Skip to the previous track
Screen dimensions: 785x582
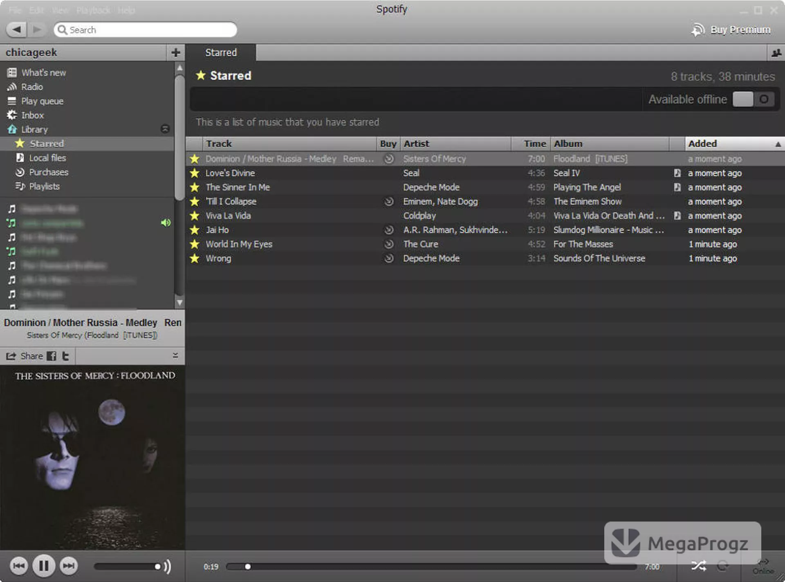[18, 566]
